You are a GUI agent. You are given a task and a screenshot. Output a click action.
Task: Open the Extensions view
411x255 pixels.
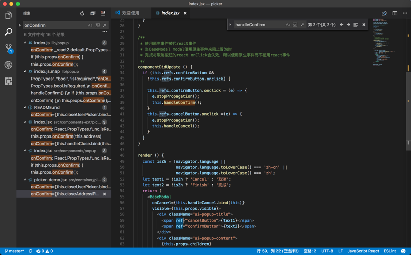[x=8, y=81]
